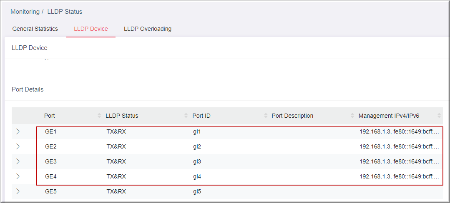Switch to General Statistics tab
Image resolution: width=450 pixels, height=203 pixels.
[x=35, y=29]
